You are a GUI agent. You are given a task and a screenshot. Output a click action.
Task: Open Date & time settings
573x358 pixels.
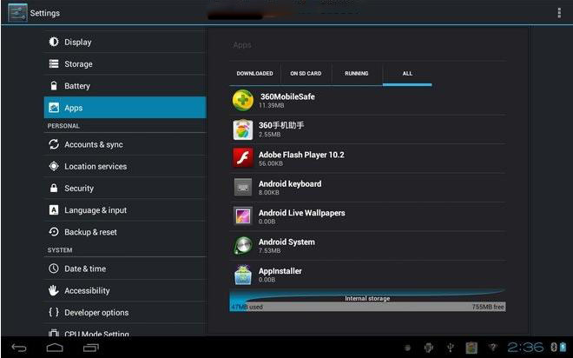[125, 268]
